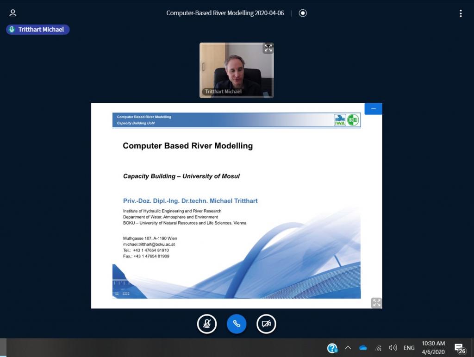The width and height of the screenshot is (474, 357).
Task: Switch the ENG input language
Action: (409, 348)
